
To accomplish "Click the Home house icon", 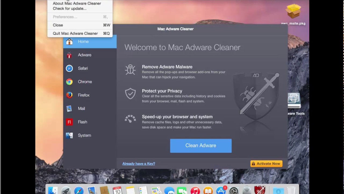I will (69, 41).
